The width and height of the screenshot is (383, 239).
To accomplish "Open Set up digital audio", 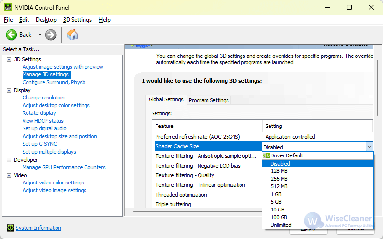I will click(x=44, y=128).
